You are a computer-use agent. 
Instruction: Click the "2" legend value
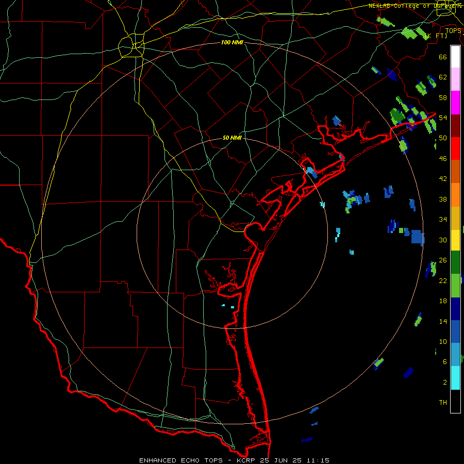point(445,383)
